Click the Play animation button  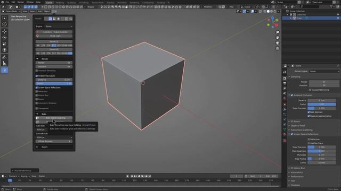pos(142,176)
